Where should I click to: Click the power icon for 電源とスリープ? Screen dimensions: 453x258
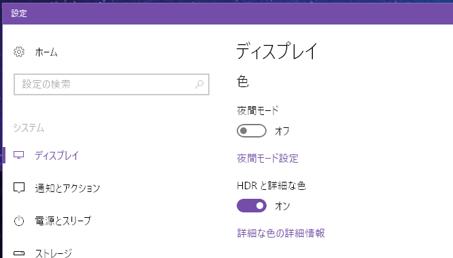19,221
